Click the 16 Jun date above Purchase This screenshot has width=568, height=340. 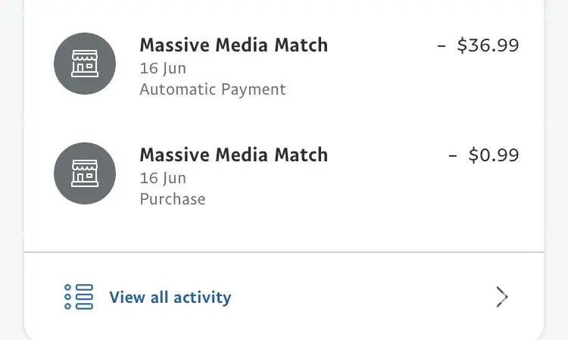click(163, 178)
